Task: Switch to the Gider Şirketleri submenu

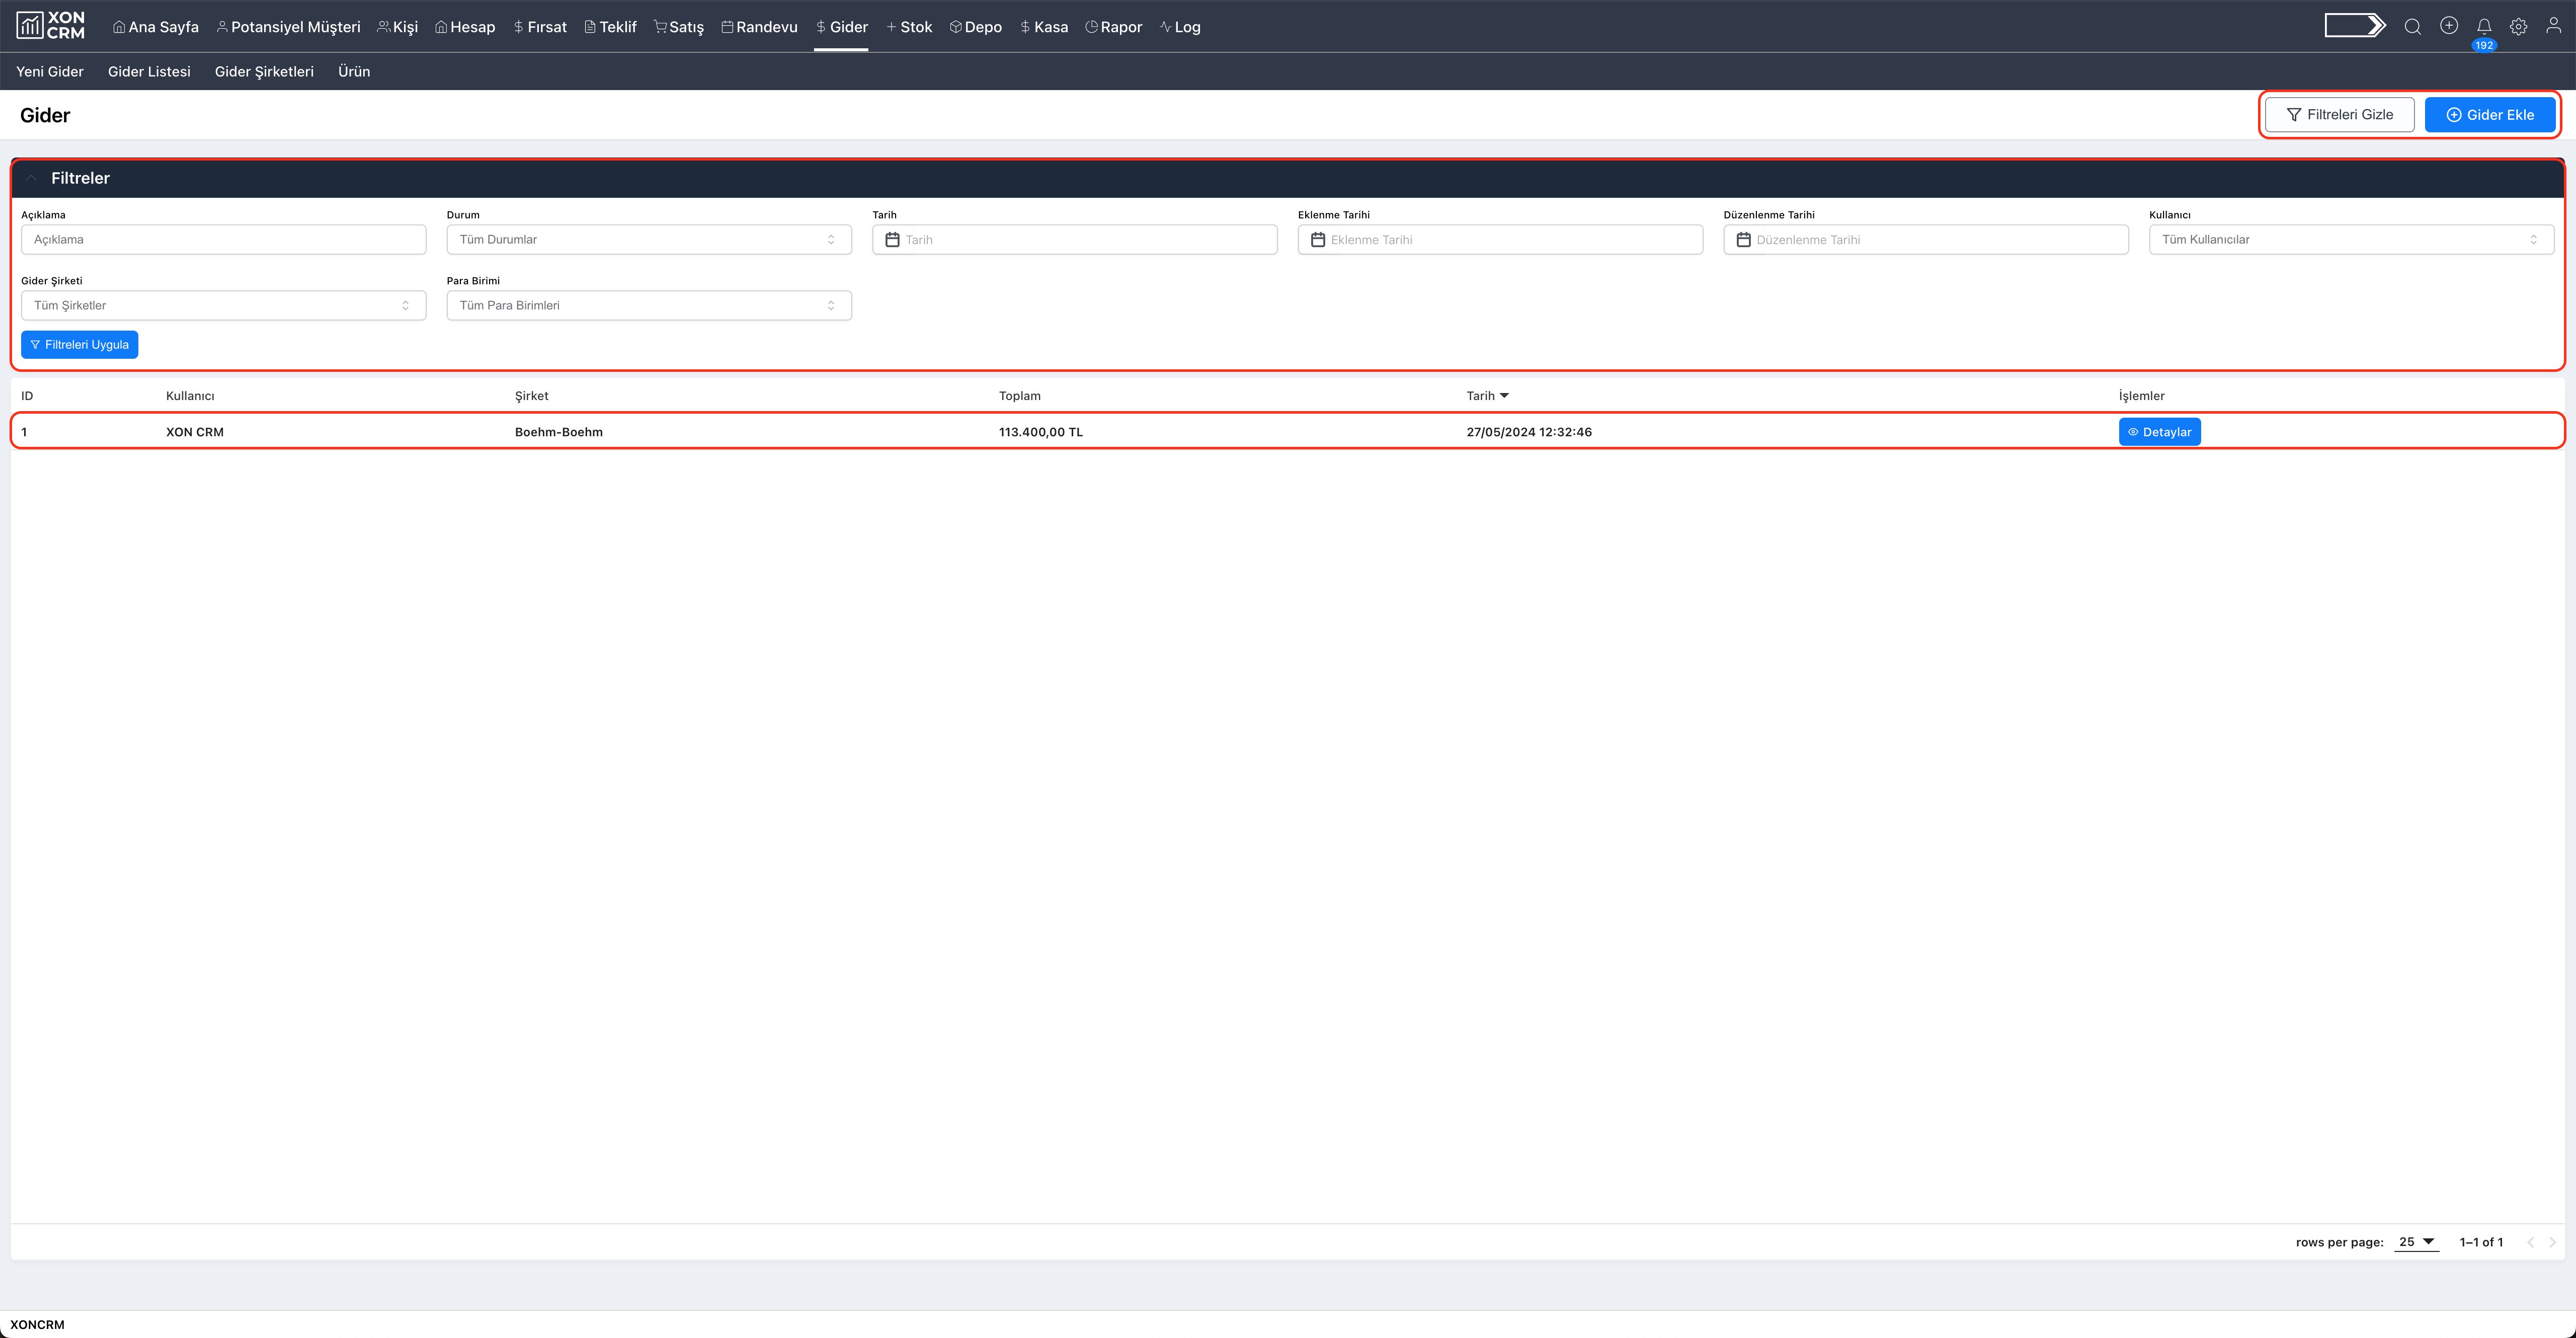Action: click(264, 72)
